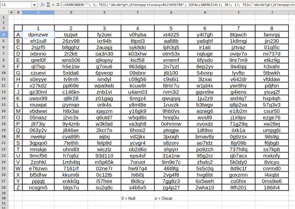295x209 pixels.
Task: Click the Formula equals sign icon
Action: click(x=57, y=5)
